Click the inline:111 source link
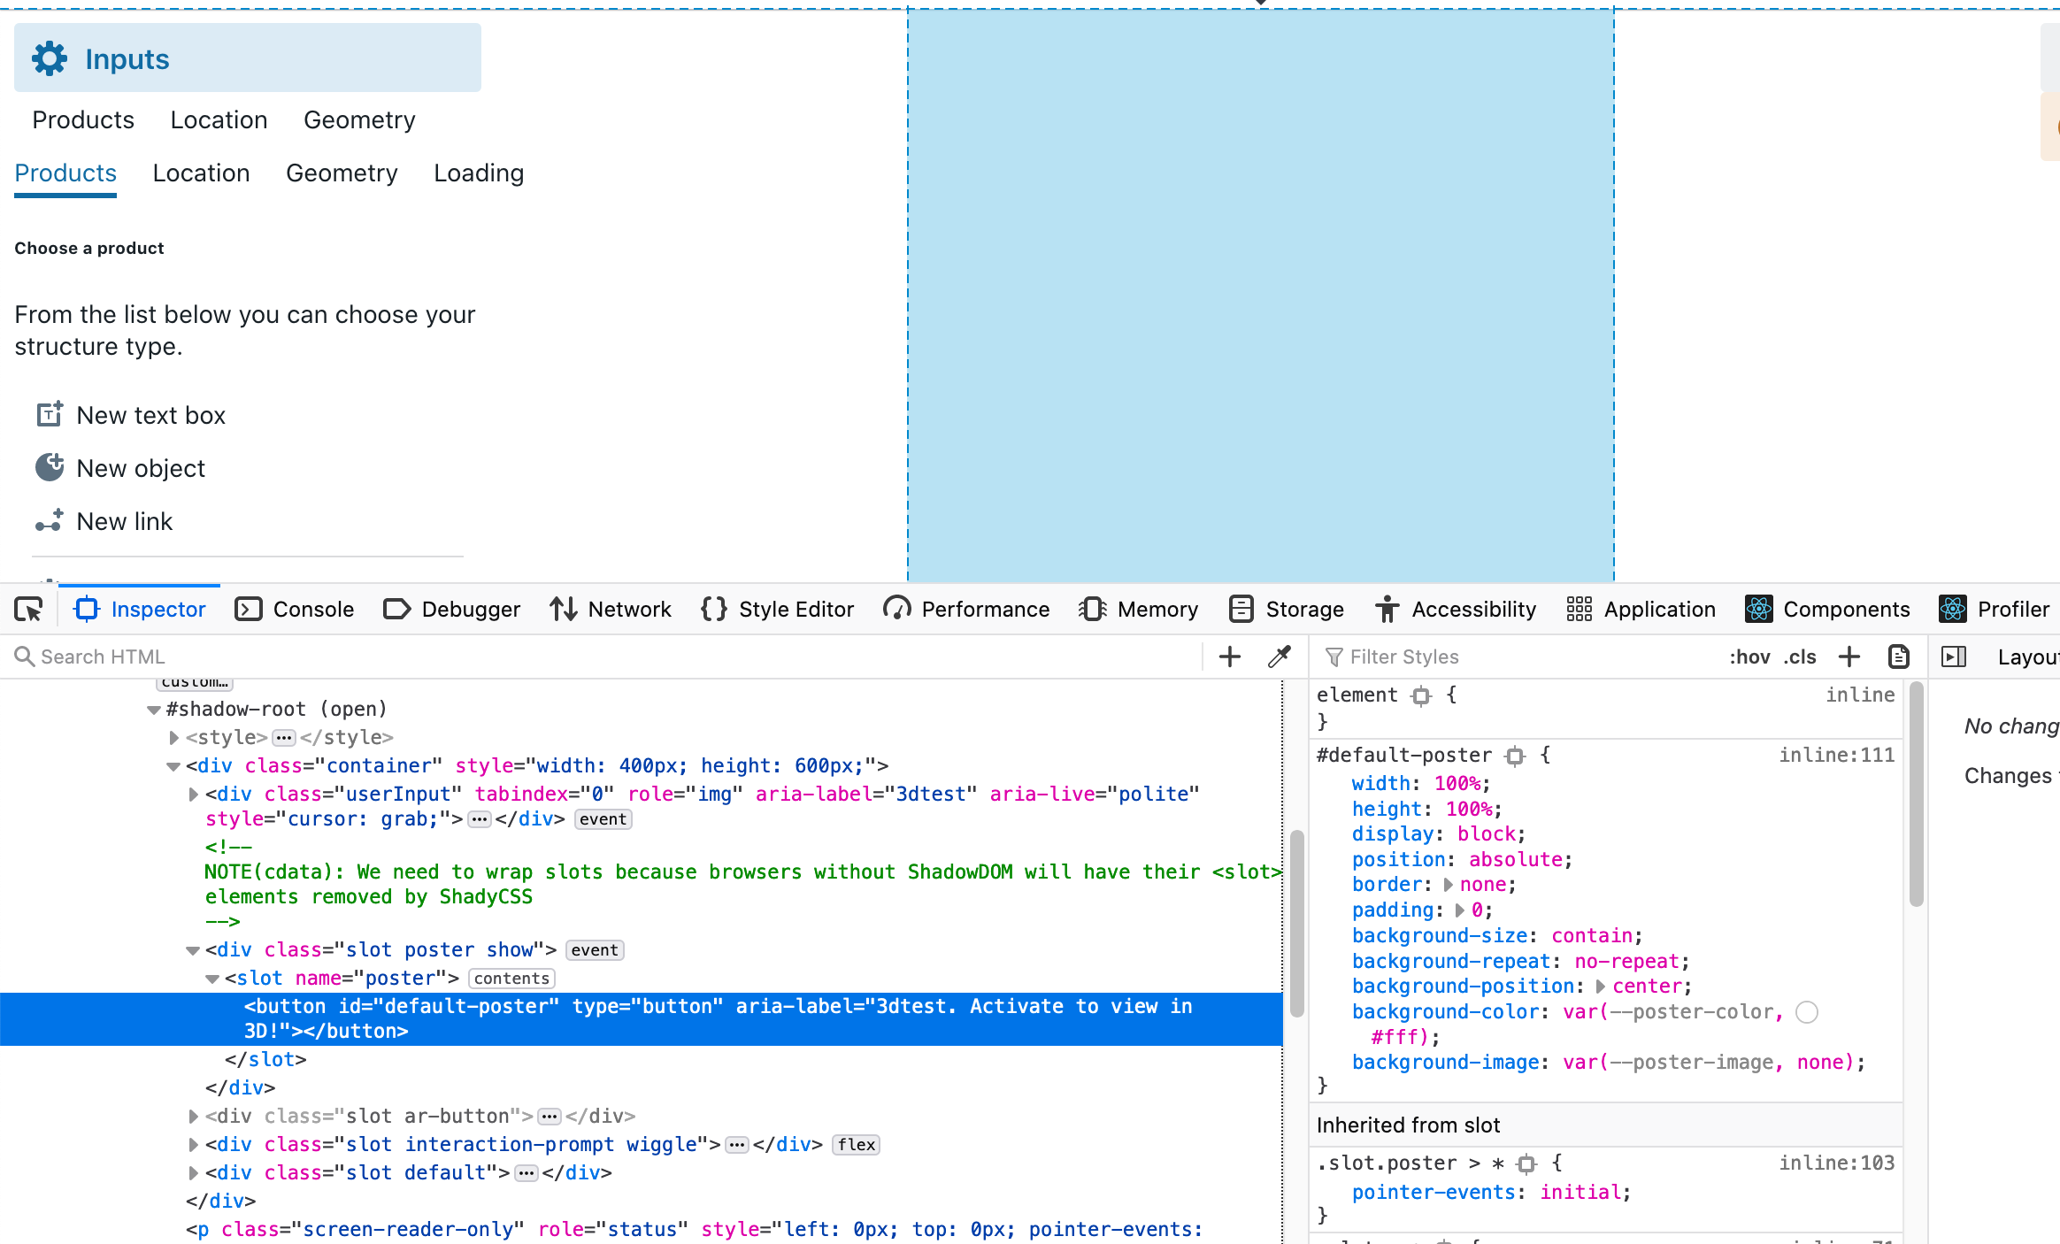 coord(1836,755)
